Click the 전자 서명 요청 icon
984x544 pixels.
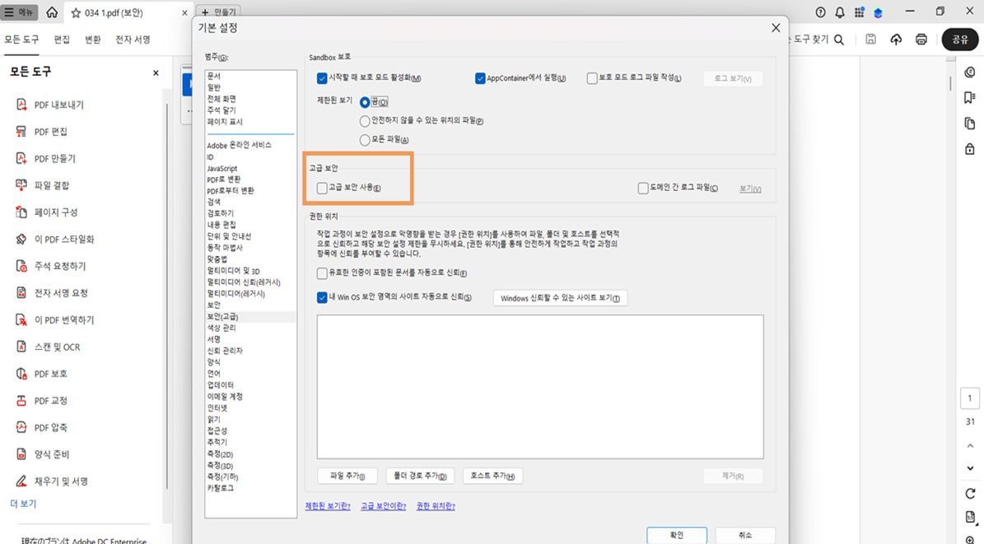(x=21, y=293)
